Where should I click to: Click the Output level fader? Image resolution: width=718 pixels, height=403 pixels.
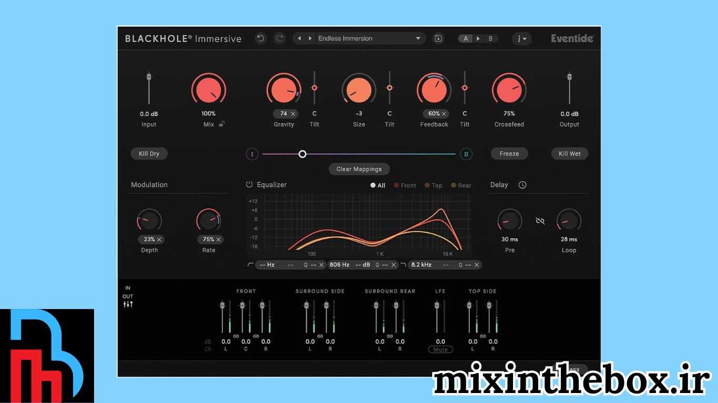click(569, 88)
